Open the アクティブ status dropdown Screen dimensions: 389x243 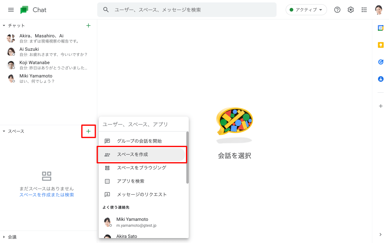(306, 10)
